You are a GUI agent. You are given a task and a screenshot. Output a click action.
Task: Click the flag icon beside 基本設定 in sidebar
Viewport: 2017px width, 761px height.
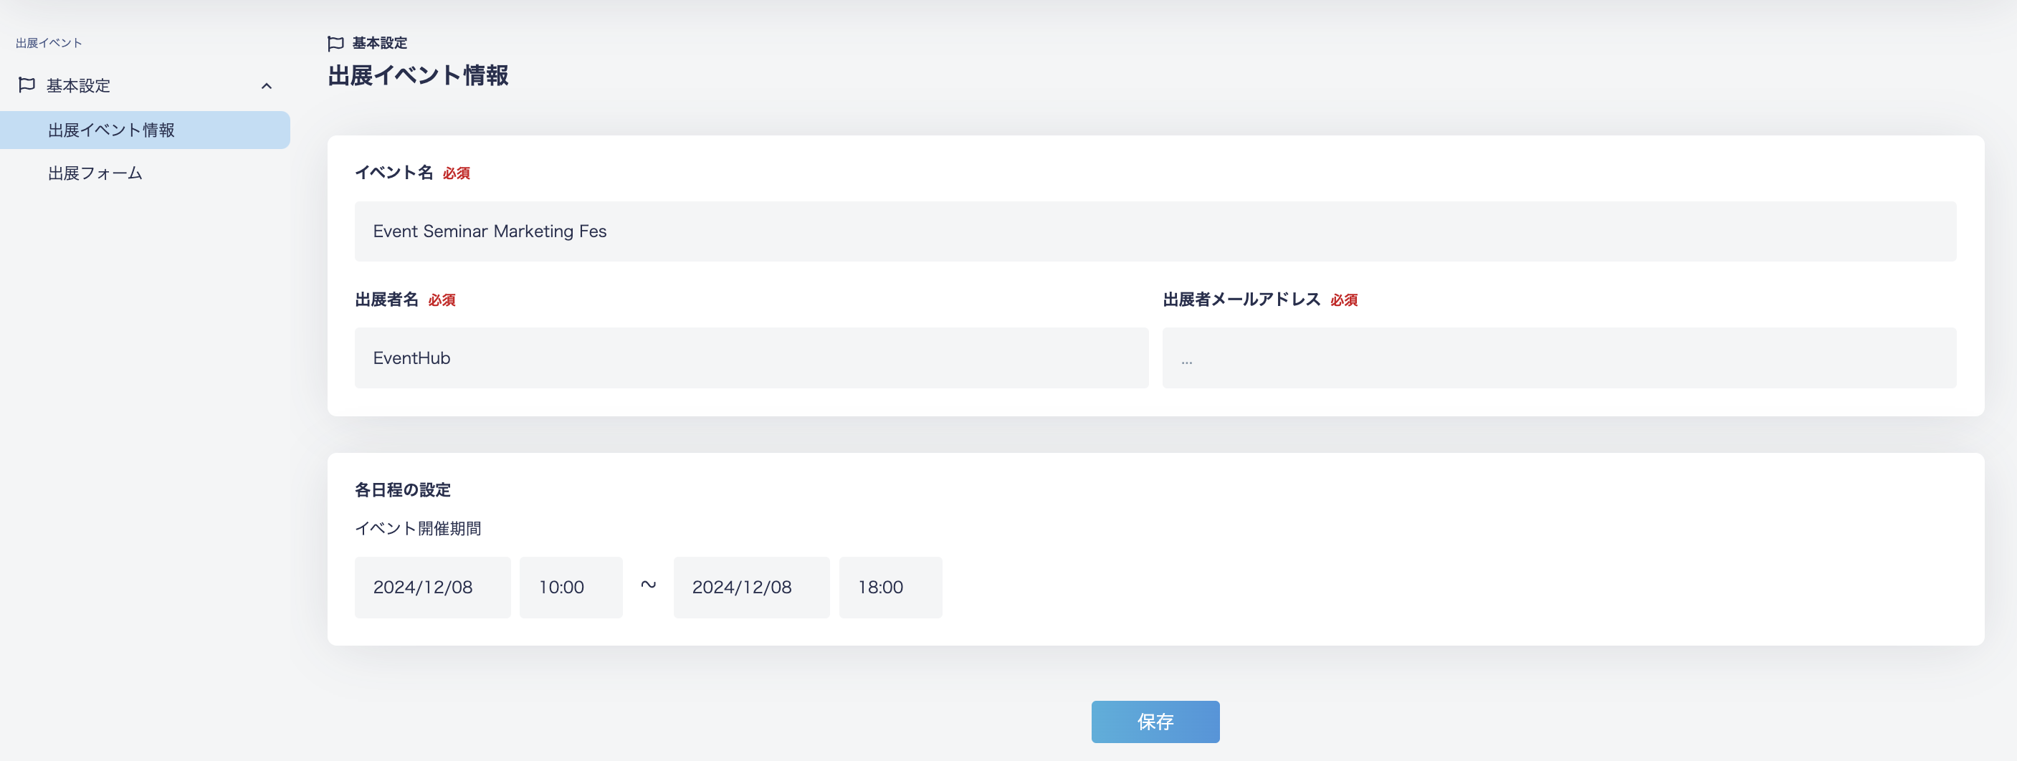click(x=27, y=85)
